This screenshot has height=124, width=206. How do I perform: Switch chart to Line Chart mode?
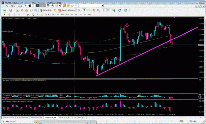[89, 10]
